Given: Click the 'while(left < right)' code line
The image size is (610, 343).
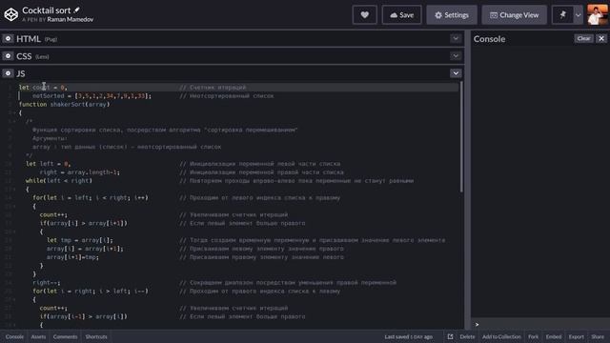Looking at the screenshot, I should point(59,181).
